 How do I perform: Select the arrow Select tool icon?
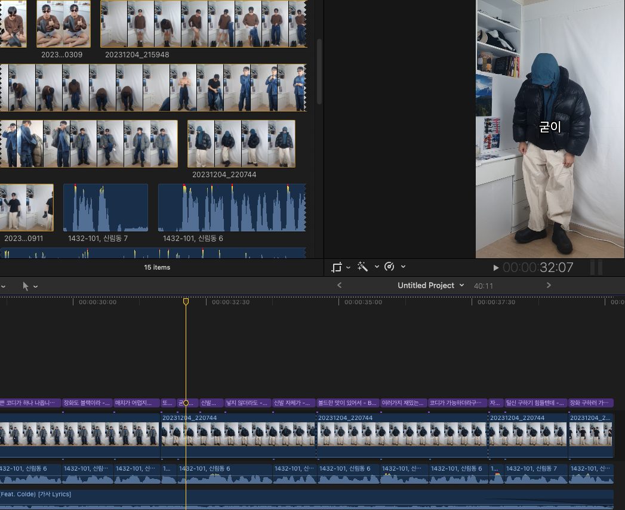point(26,286)
